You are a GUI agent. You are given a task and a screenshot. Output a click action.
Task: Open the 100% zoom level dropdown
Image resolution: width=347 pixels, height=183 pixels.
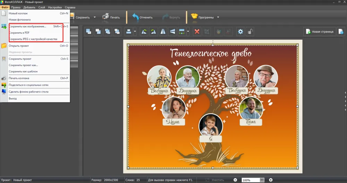[x=262, y=180]
